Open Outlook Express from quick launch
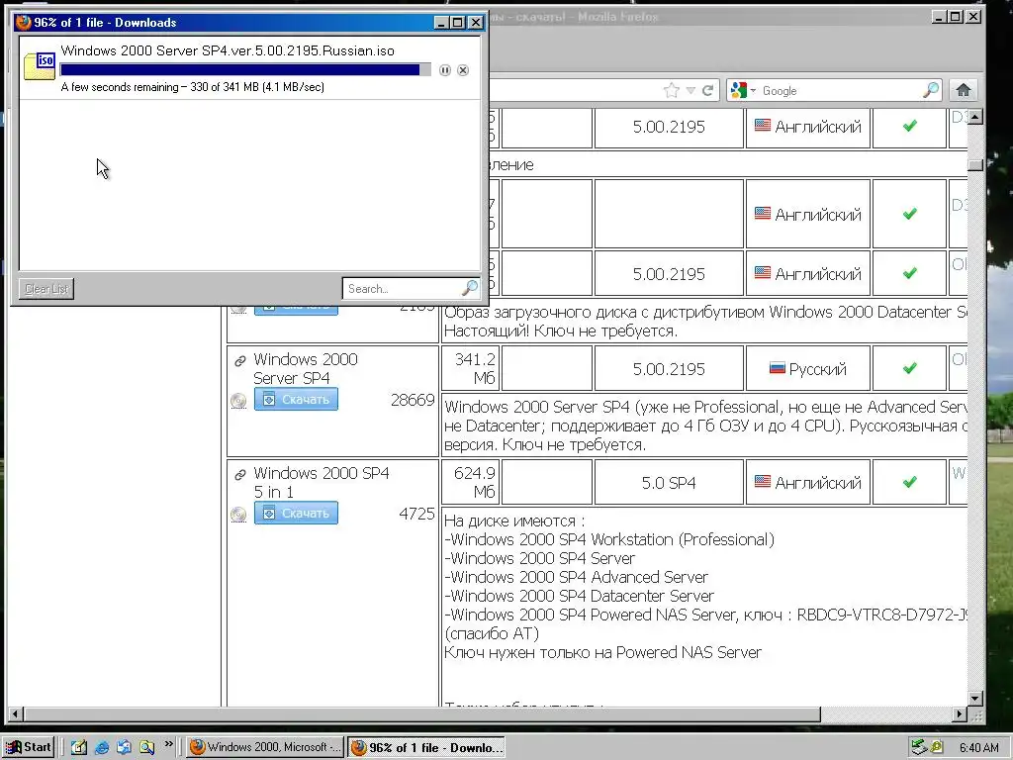 pyautogui.click(x=124, y=747)
